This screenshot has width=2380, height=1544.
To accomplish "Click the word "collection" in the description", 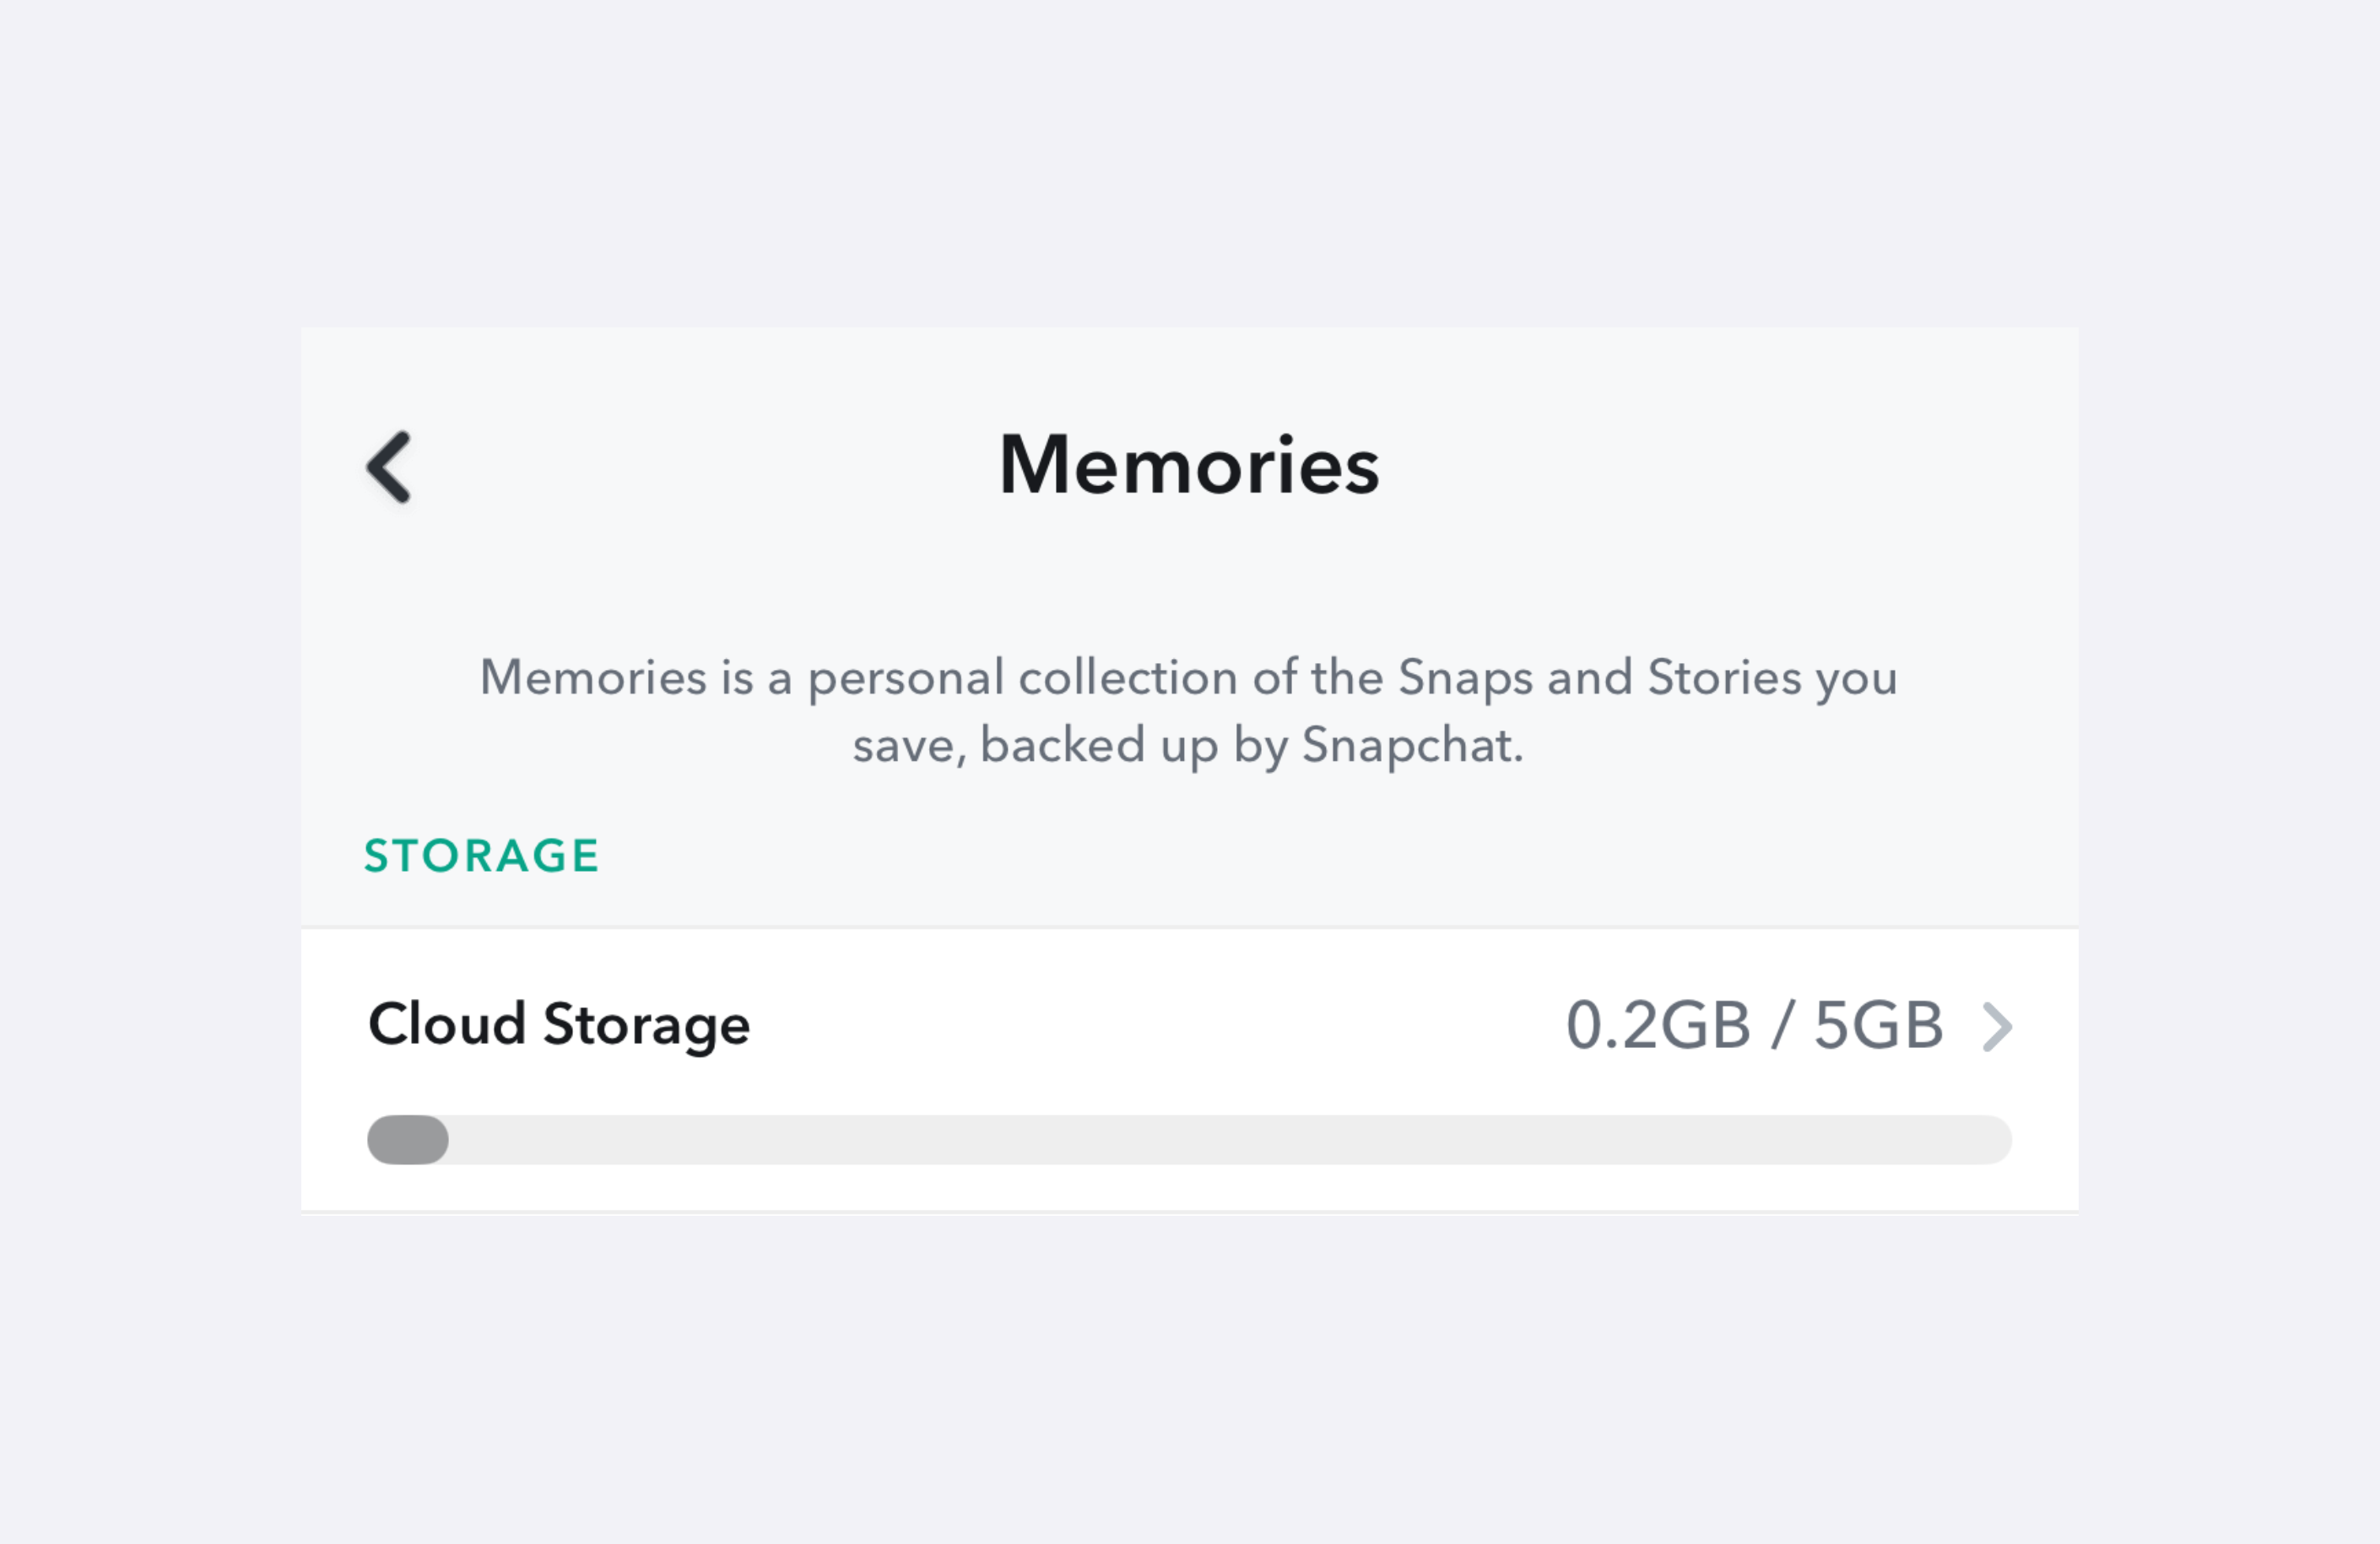I will (x=1127, y=678).
